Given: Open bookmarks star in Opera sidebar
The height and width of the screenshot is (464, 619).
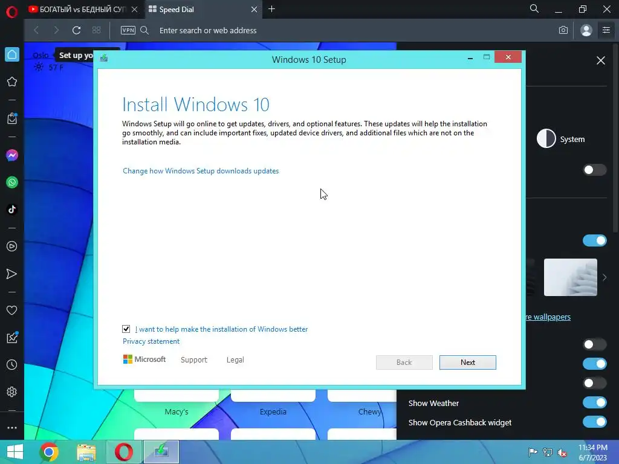Looking at the screenshot, I should coord(12,82).
